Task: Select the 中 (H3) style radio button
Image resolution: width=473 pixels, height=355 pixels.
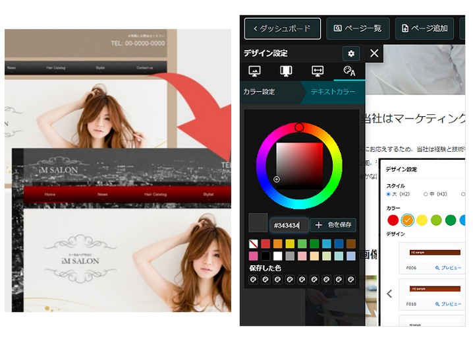Action: click(x=426, y=194)
